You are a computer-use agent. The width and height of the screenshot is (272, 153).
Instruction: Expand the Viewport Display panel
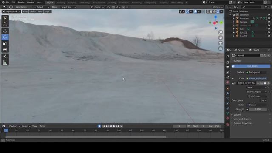(x=242, y=119)
